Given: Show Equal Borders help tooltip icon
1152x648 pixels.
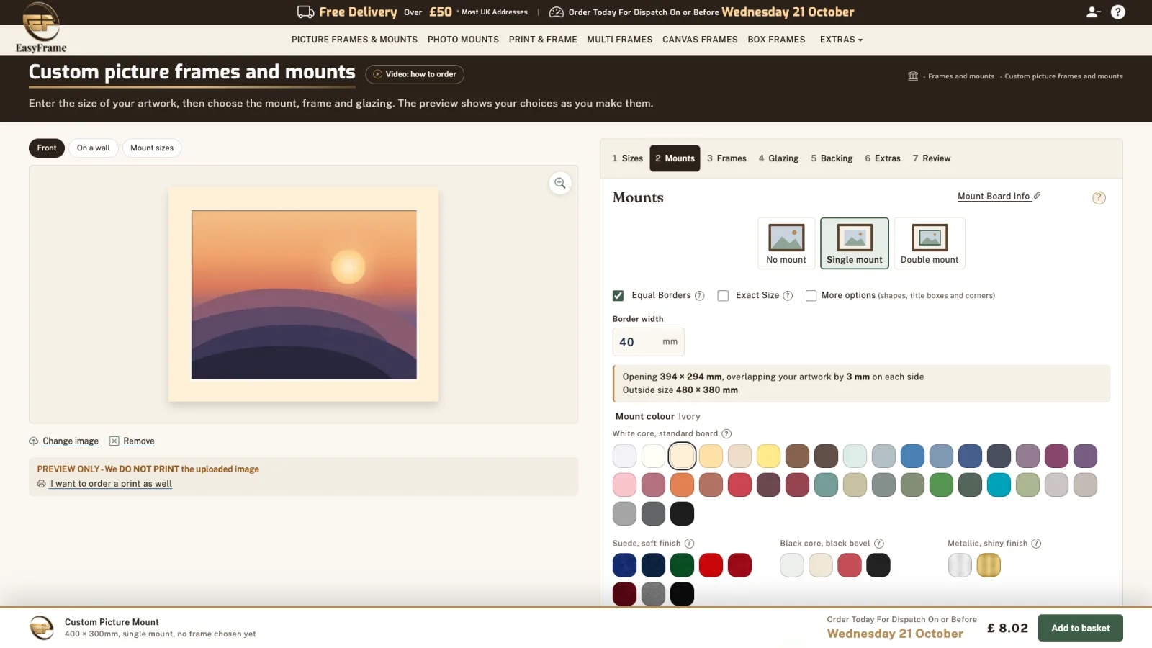Looking at the screenshot, I should click(699, 296).
